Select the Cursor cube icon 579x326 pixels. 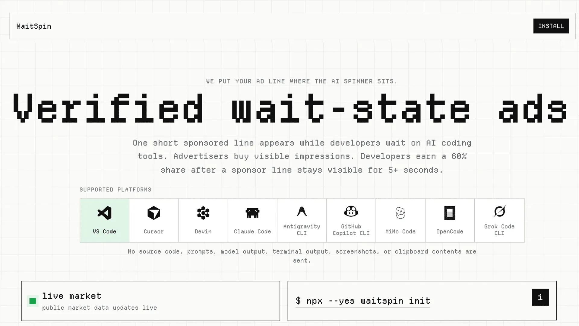(x=153, y=213)
